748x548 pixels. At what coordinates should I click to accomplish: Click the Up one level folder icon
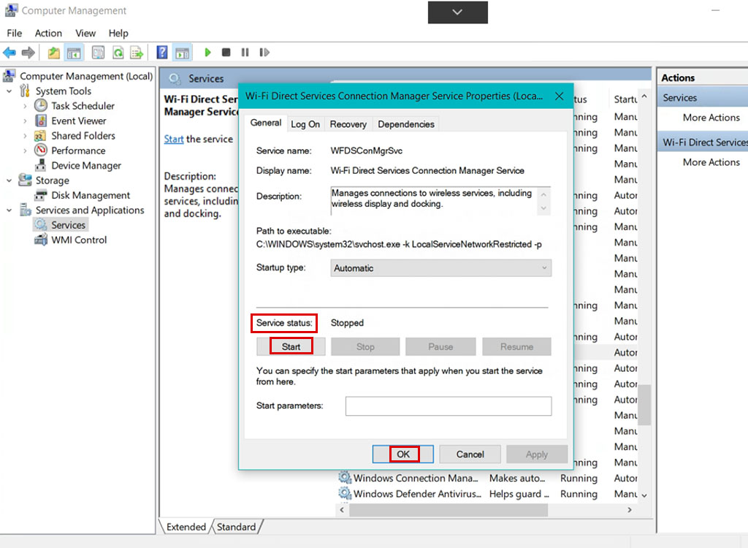pos(54,53)
